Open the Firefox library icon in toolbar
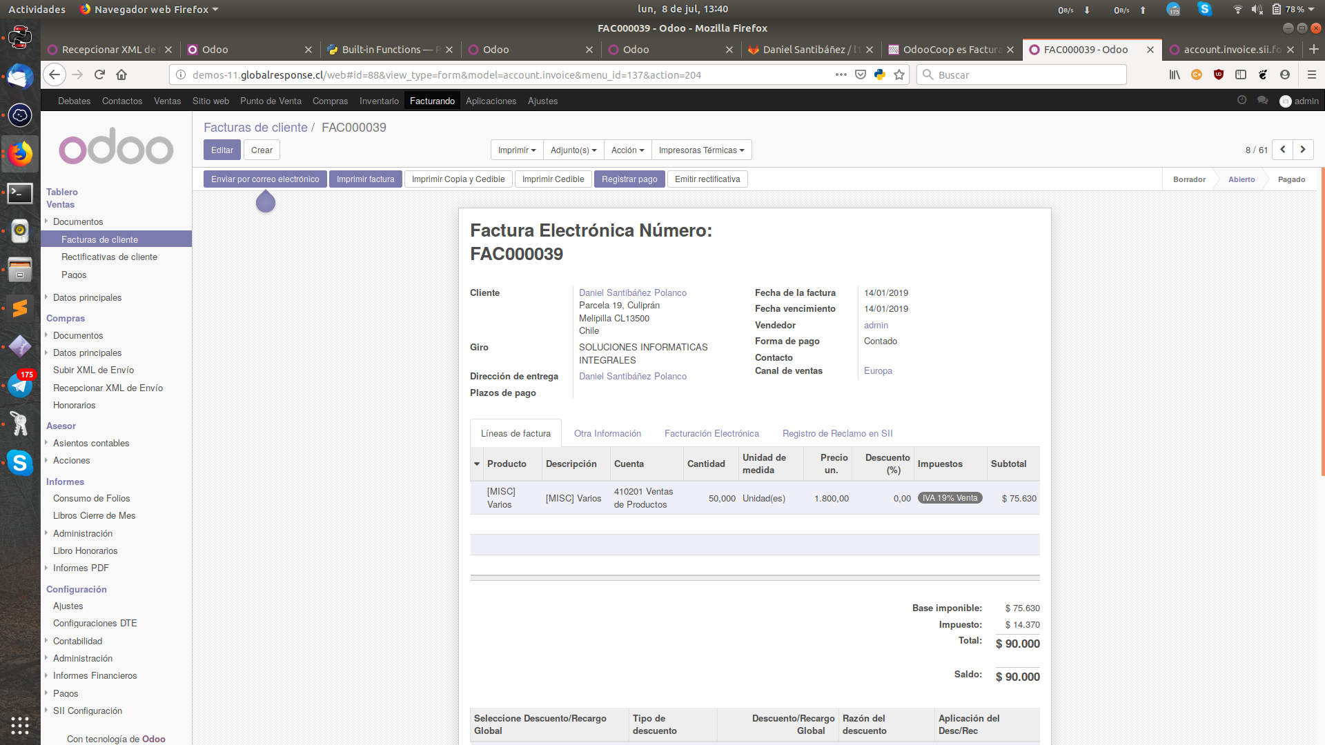 (x=1174, y=74)
